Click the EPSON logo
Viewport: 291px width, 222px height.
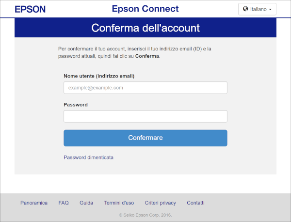[30, 9]
